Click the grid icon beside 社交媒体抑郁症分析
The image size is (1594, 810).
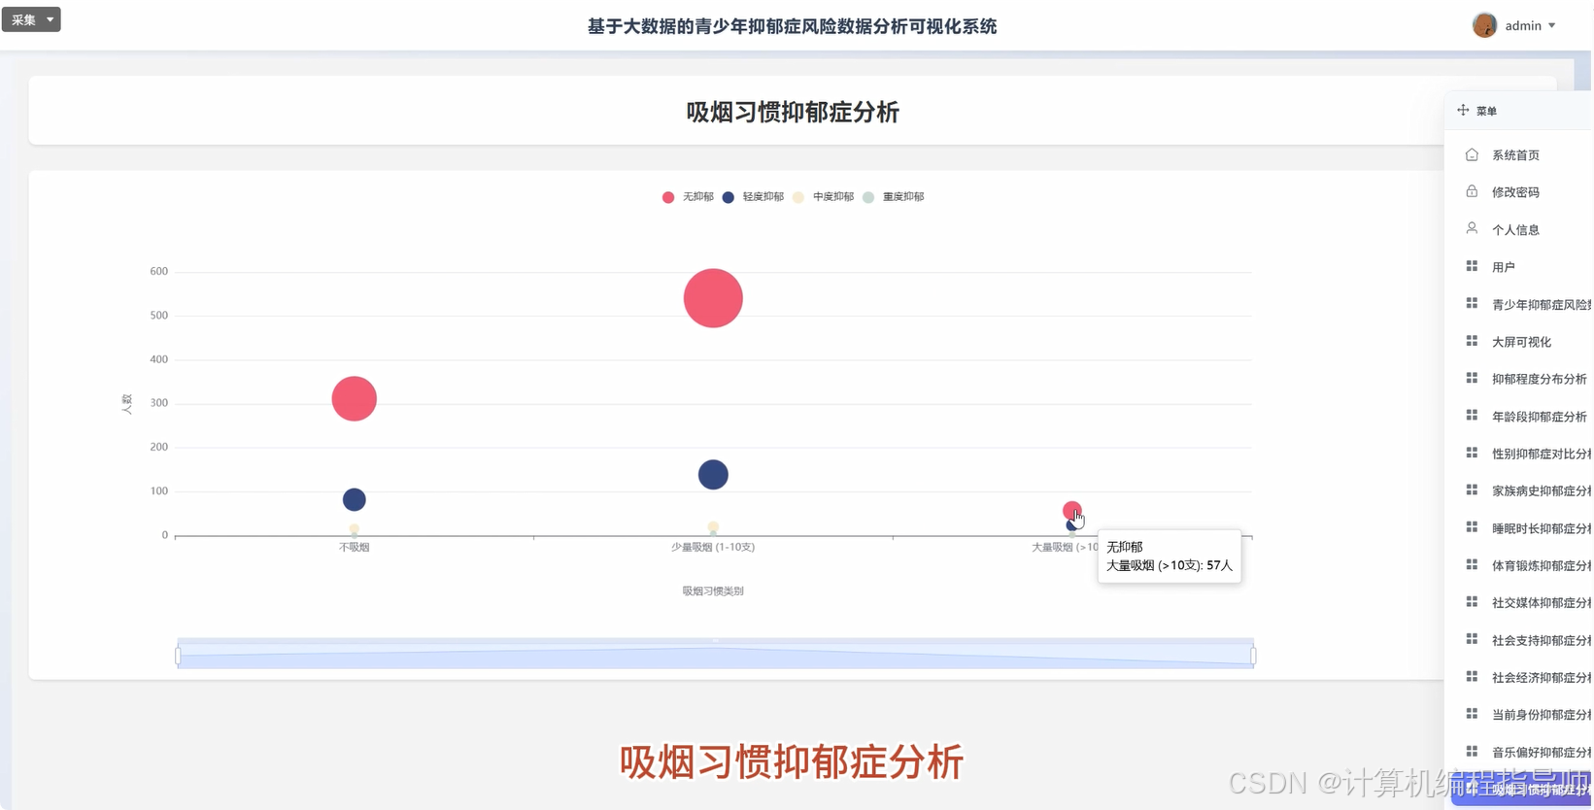1472,602
